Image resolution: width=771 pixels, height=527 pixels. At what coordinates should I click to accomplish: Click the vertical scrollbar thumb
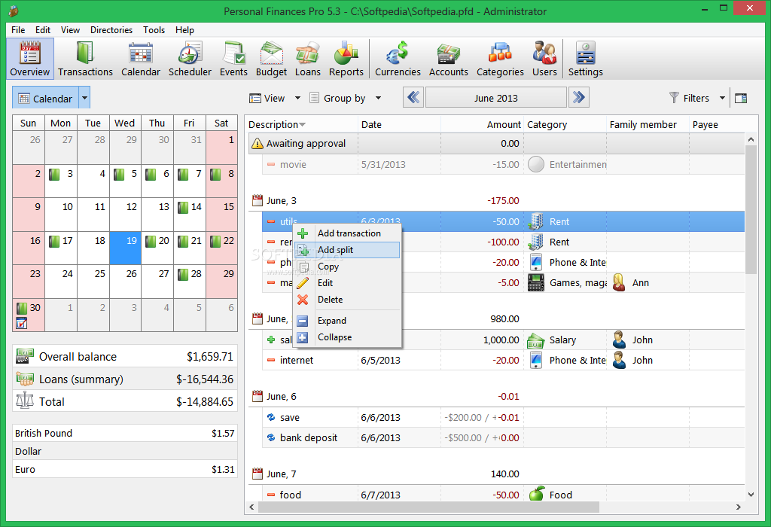click(x=751, y=209)
